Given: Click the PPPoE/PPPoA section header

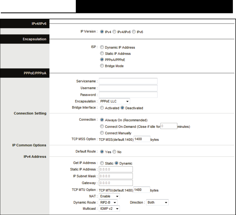Looking at the screenshot, I should [x=25, y=73].
